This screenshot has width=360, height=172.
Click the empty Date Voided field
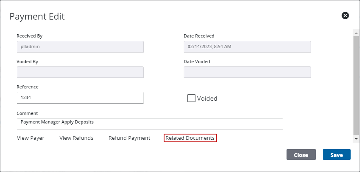point(247,72)
